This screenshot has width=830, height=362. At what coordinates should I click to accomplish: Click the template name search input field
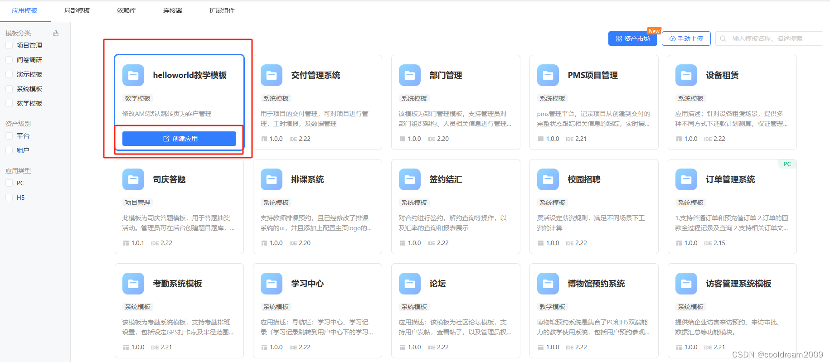769,39
